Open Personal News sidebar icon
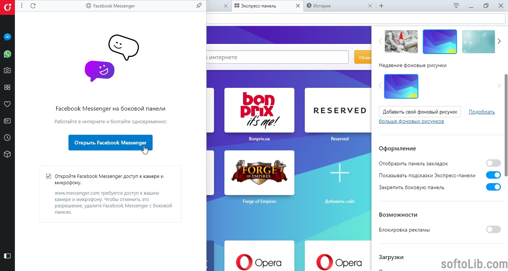 tap(7, 121)
